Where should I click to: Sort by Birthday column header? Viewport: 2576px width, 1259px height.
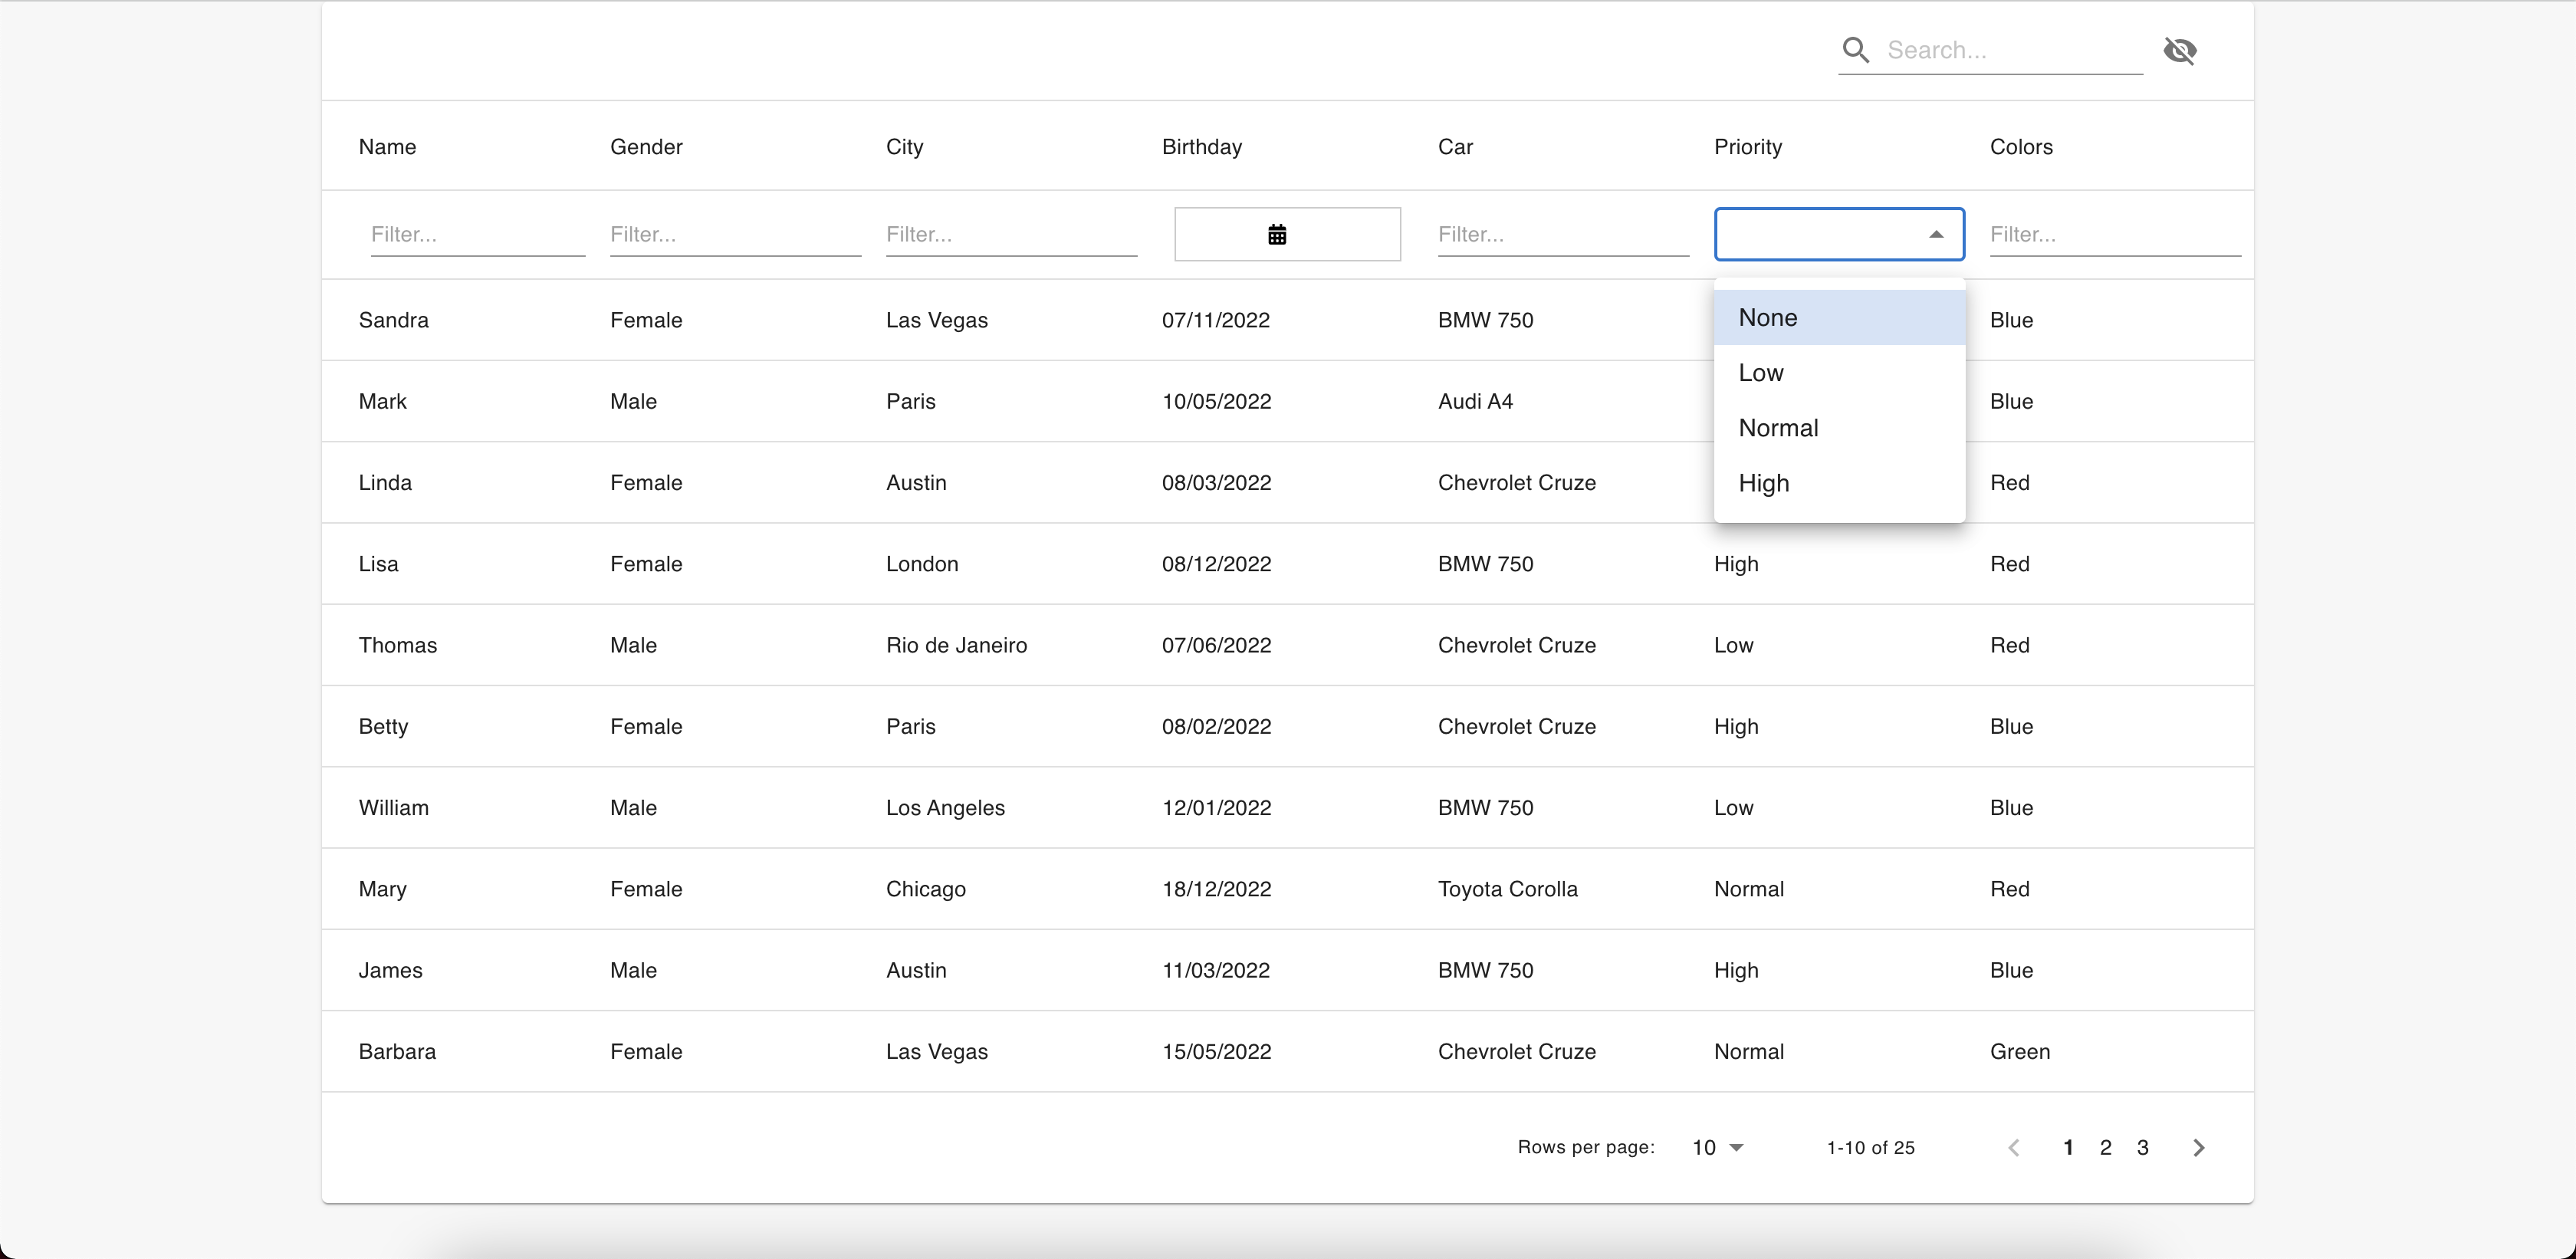1202,147
